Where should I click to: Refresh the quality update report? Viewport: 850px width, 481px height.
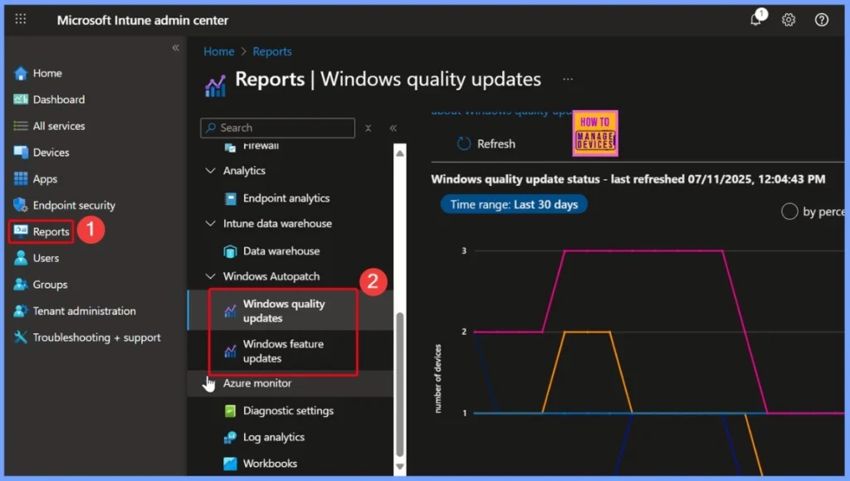click(486, 143)
